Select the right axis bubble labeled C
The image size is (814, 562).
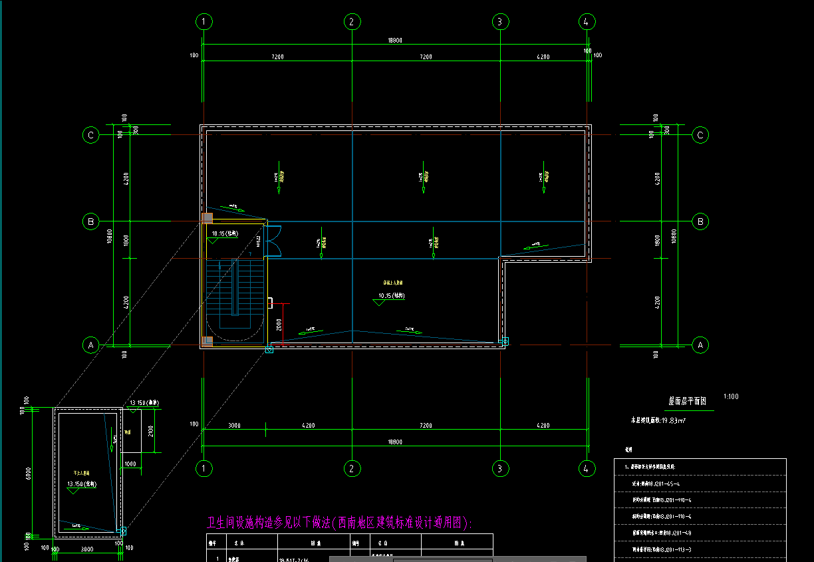(x=700, y=135)
